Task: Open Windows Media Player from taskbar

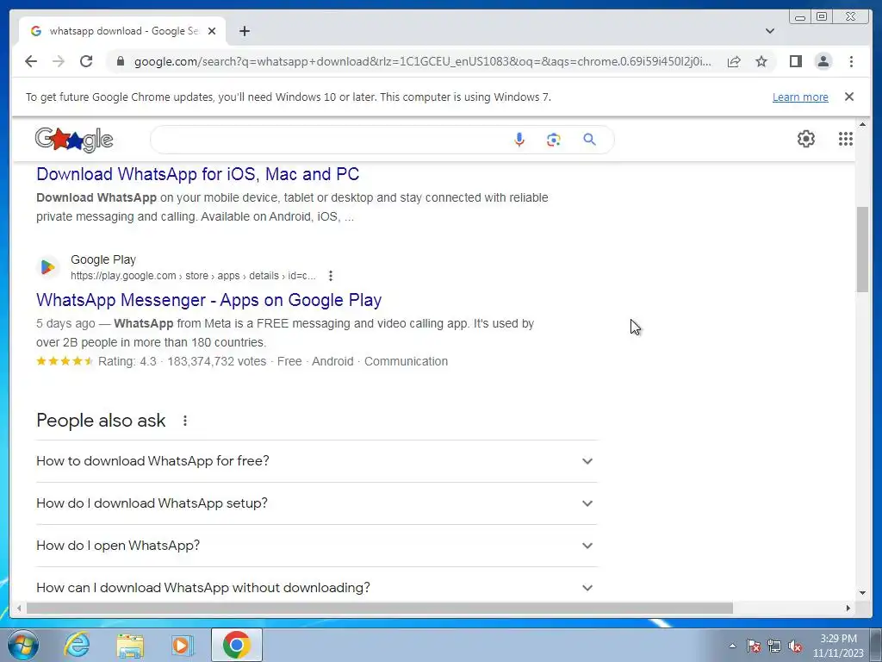Action: (x=183, y=645)
